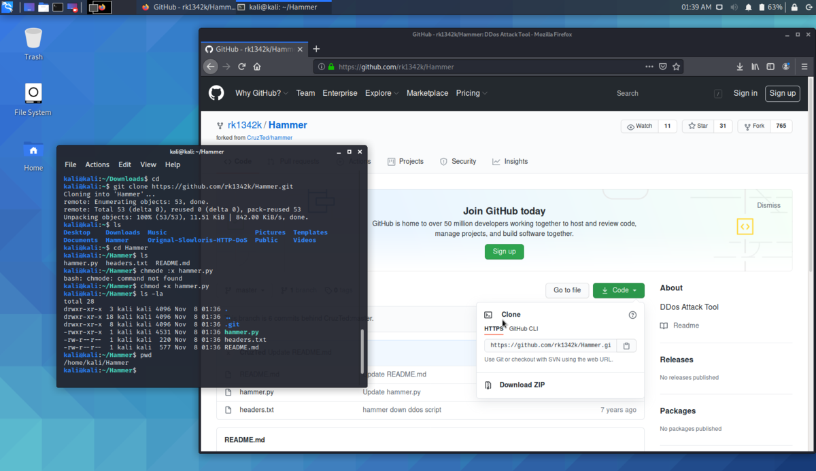Screen dimensions: 816x471
Task: Open the View menu in terminal
Action: pyautogui.click(x=148, y=164)
